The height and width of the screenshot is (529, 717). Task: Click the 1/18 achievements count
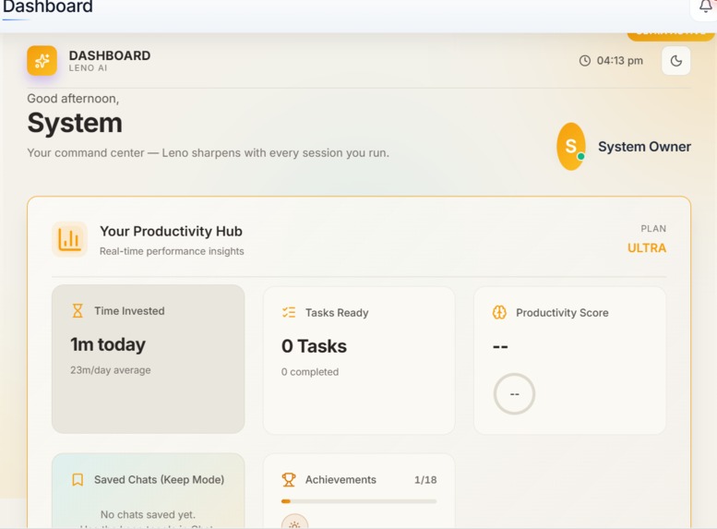[x=425, y=479]
